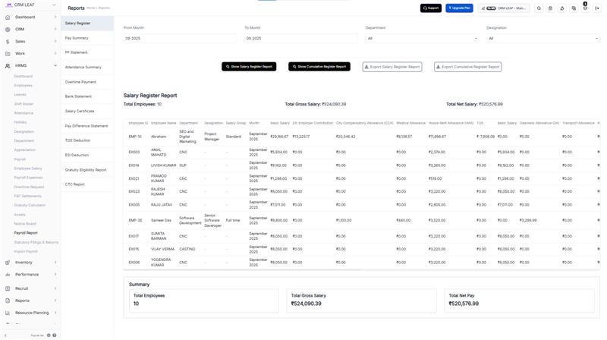Click the From Month input field

coord(180,39)
